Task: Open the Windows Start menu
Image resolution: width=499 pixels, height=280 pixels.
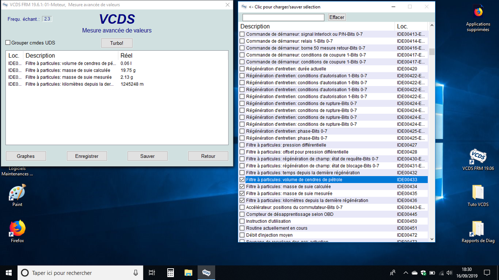Action: (x=9, y=273)
